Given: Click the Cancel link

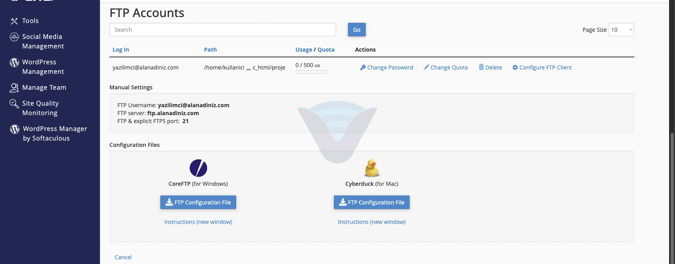Looking at the screenshot, I should point(123,257).
